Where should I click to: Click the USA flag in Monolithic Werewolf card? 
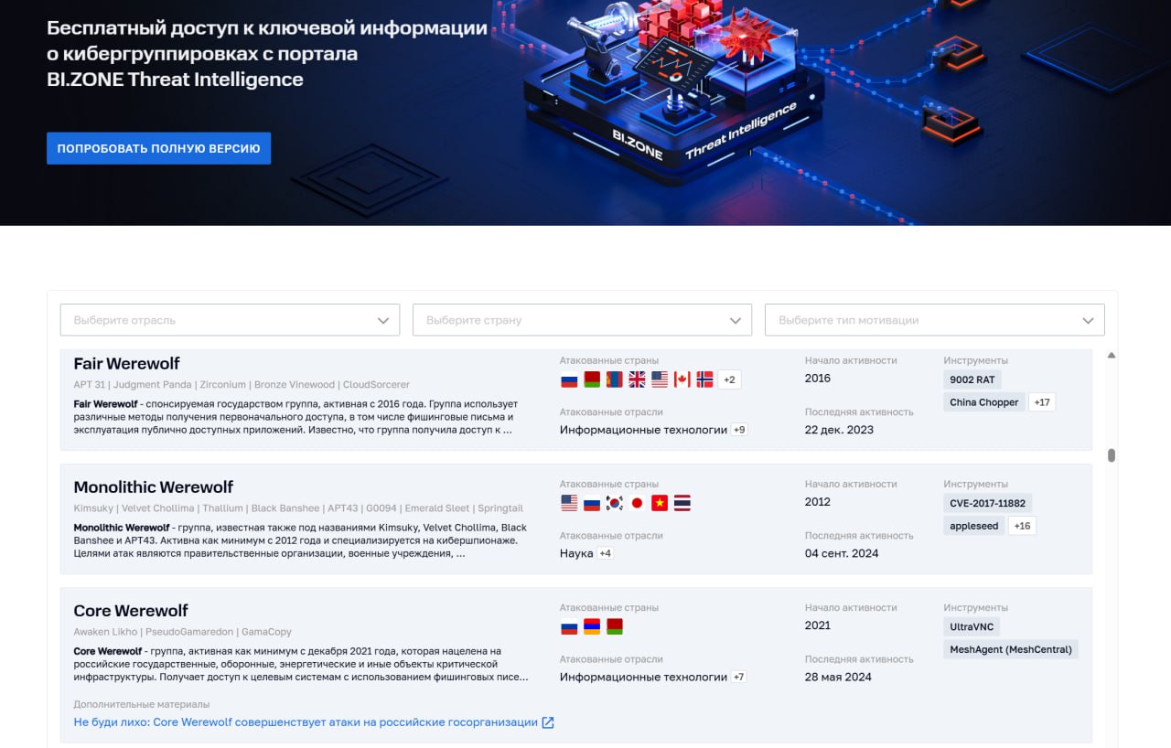point(569,503)
